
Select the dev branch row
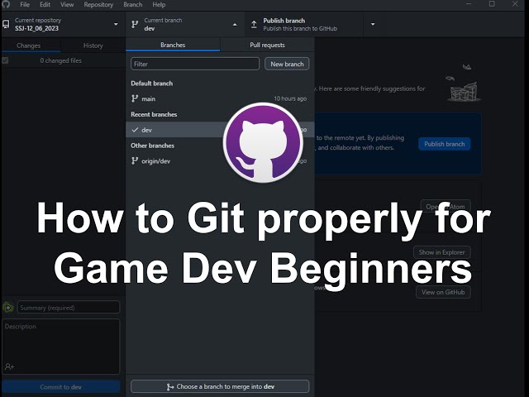point(220,130)
